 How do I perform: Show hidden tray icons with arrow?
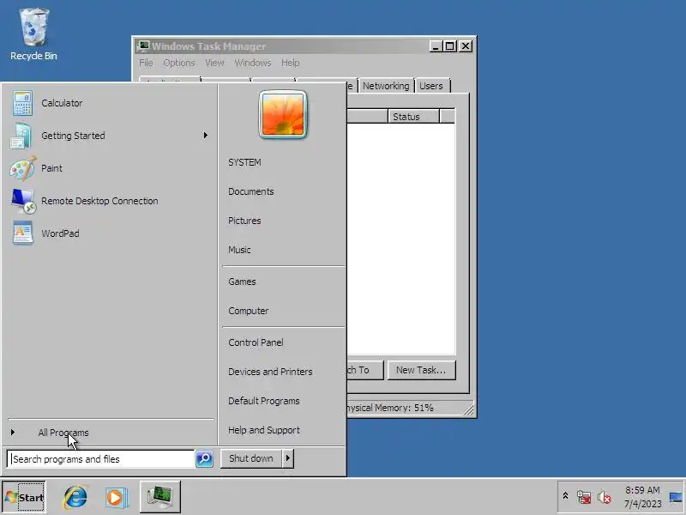tap(565, 496)
